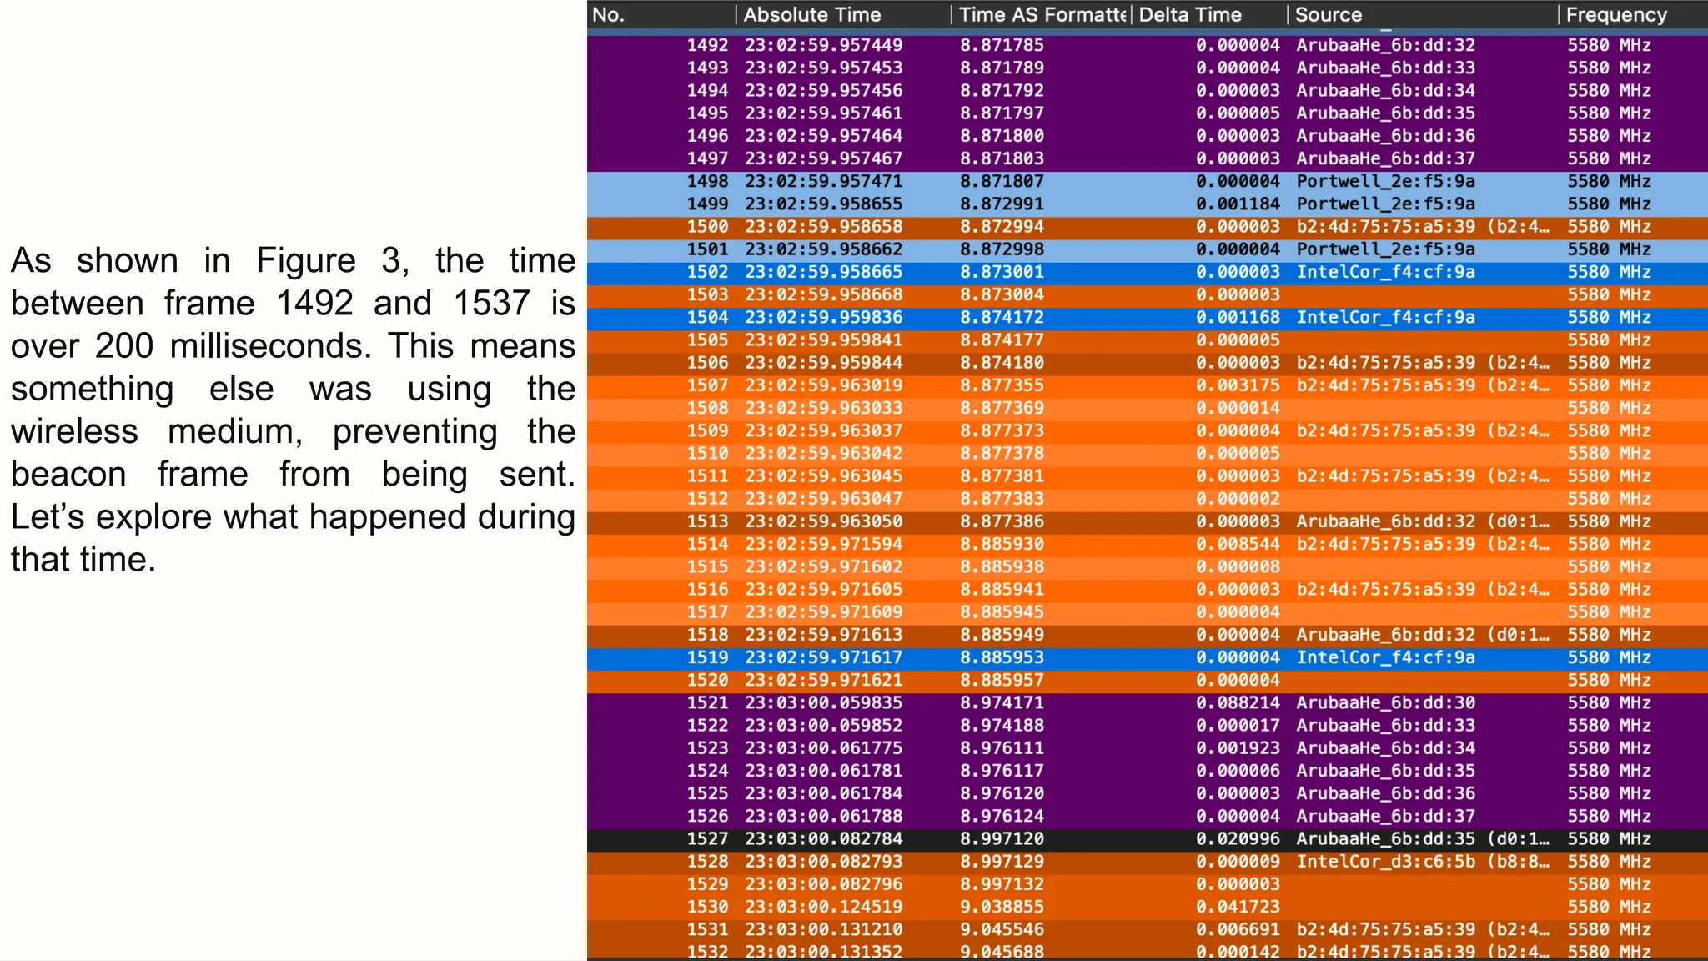Image resolution: width=1708 pixels, height=961 pixels.
Task: Select packet 1495 row
Action: (1148, 113)
